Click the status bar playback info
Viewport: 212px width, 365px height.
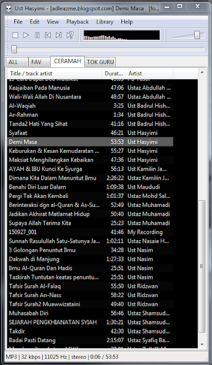(62, 356)
